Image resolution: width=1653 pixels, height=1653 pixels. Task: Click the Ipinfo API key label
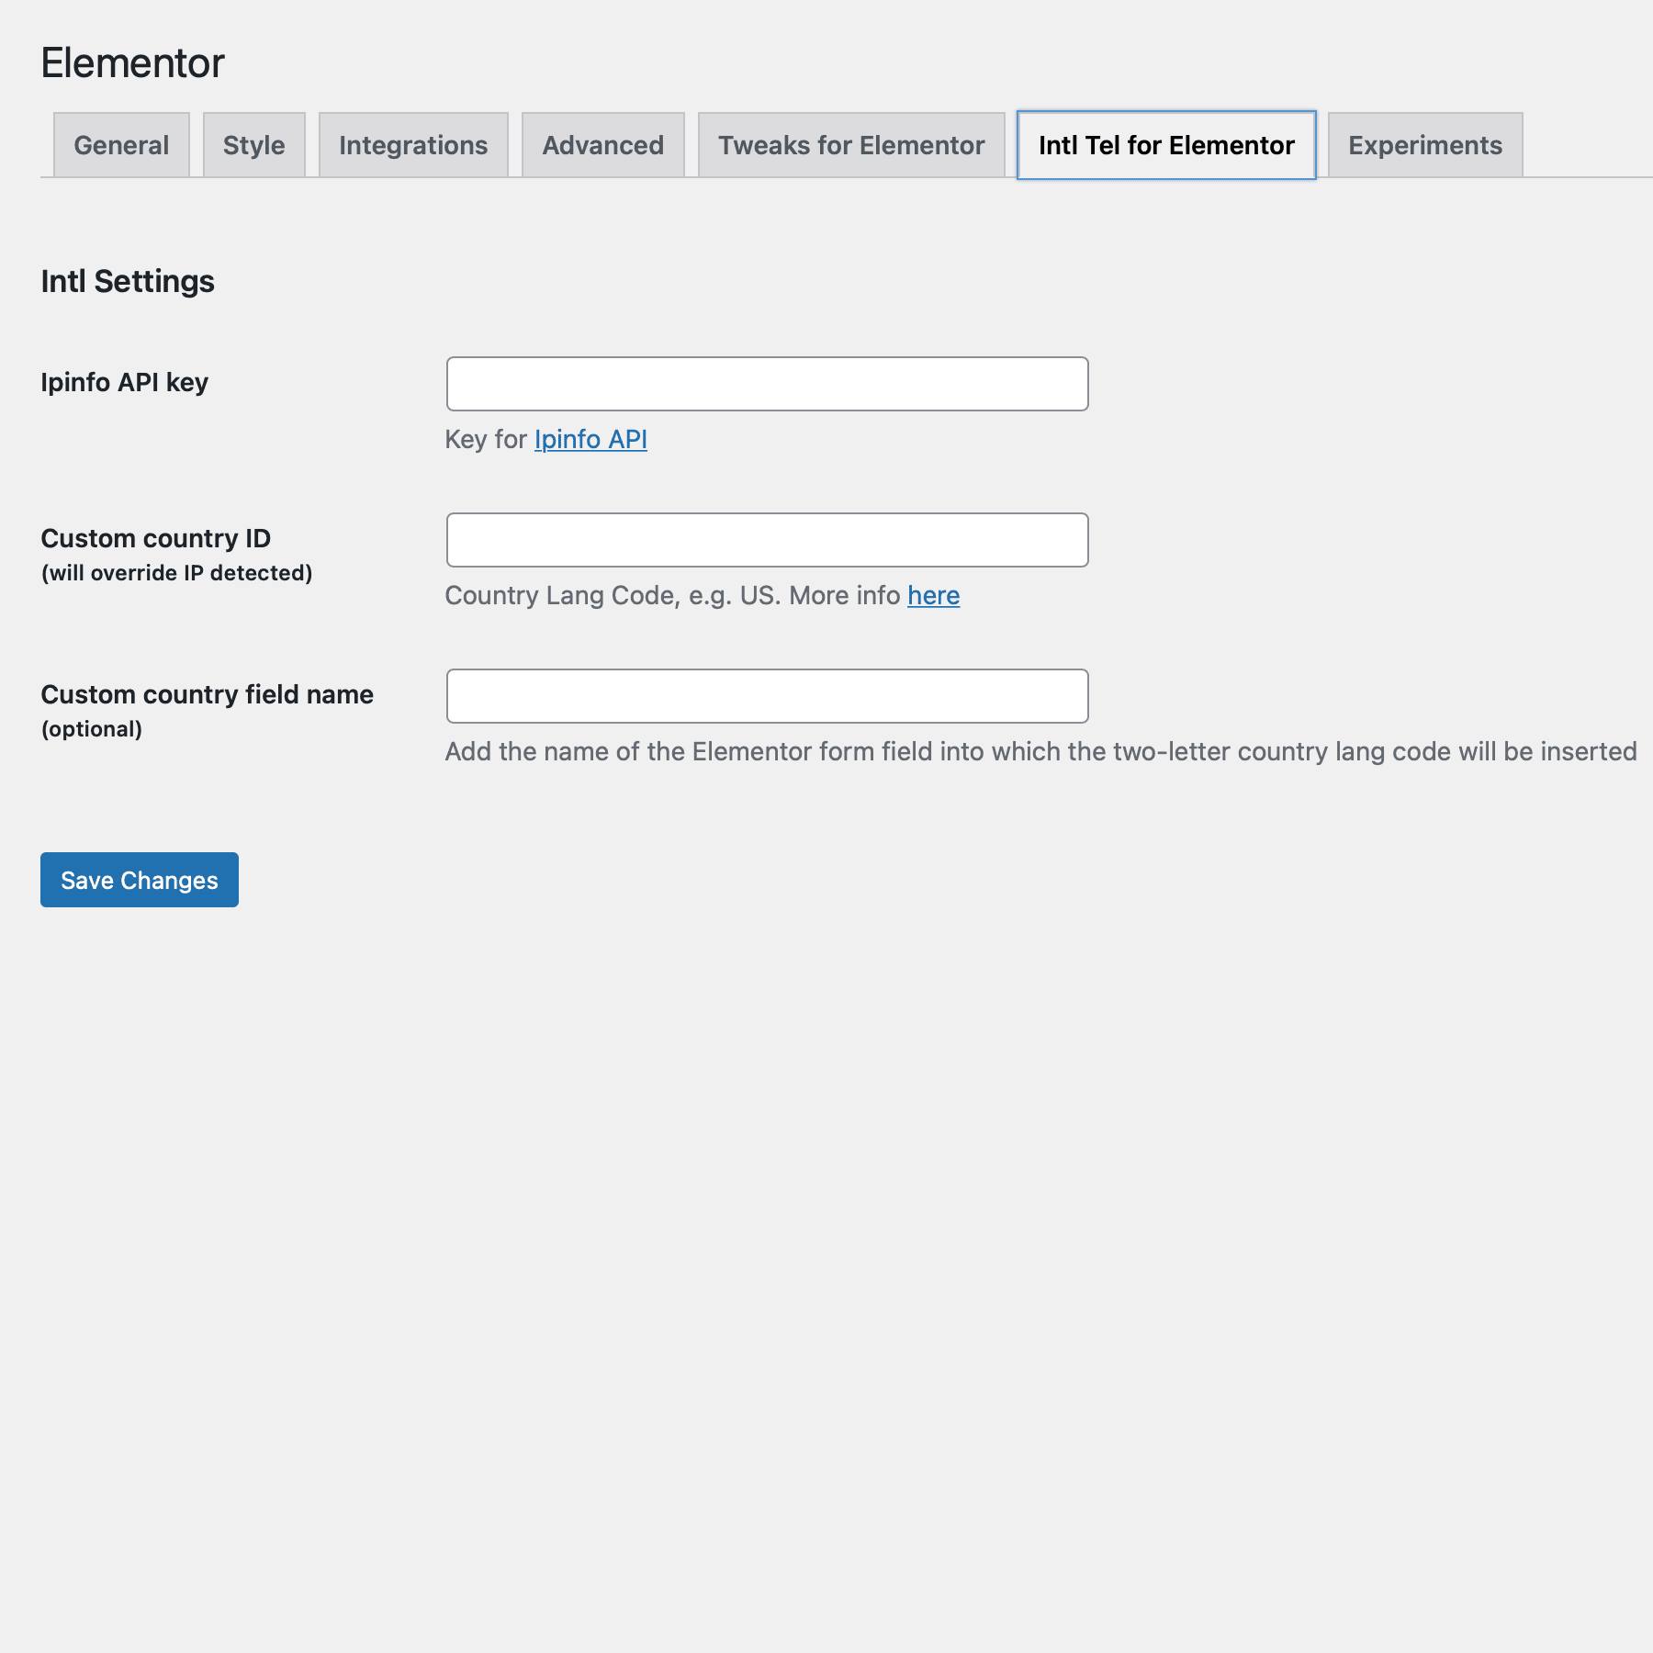(125, 382)
